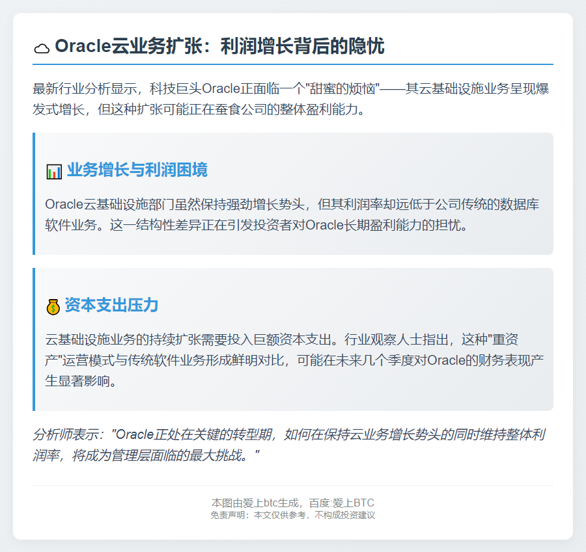Select the icon preceding the first section heading
Screen dimensions: 586x552
click(x=52, y=170)
